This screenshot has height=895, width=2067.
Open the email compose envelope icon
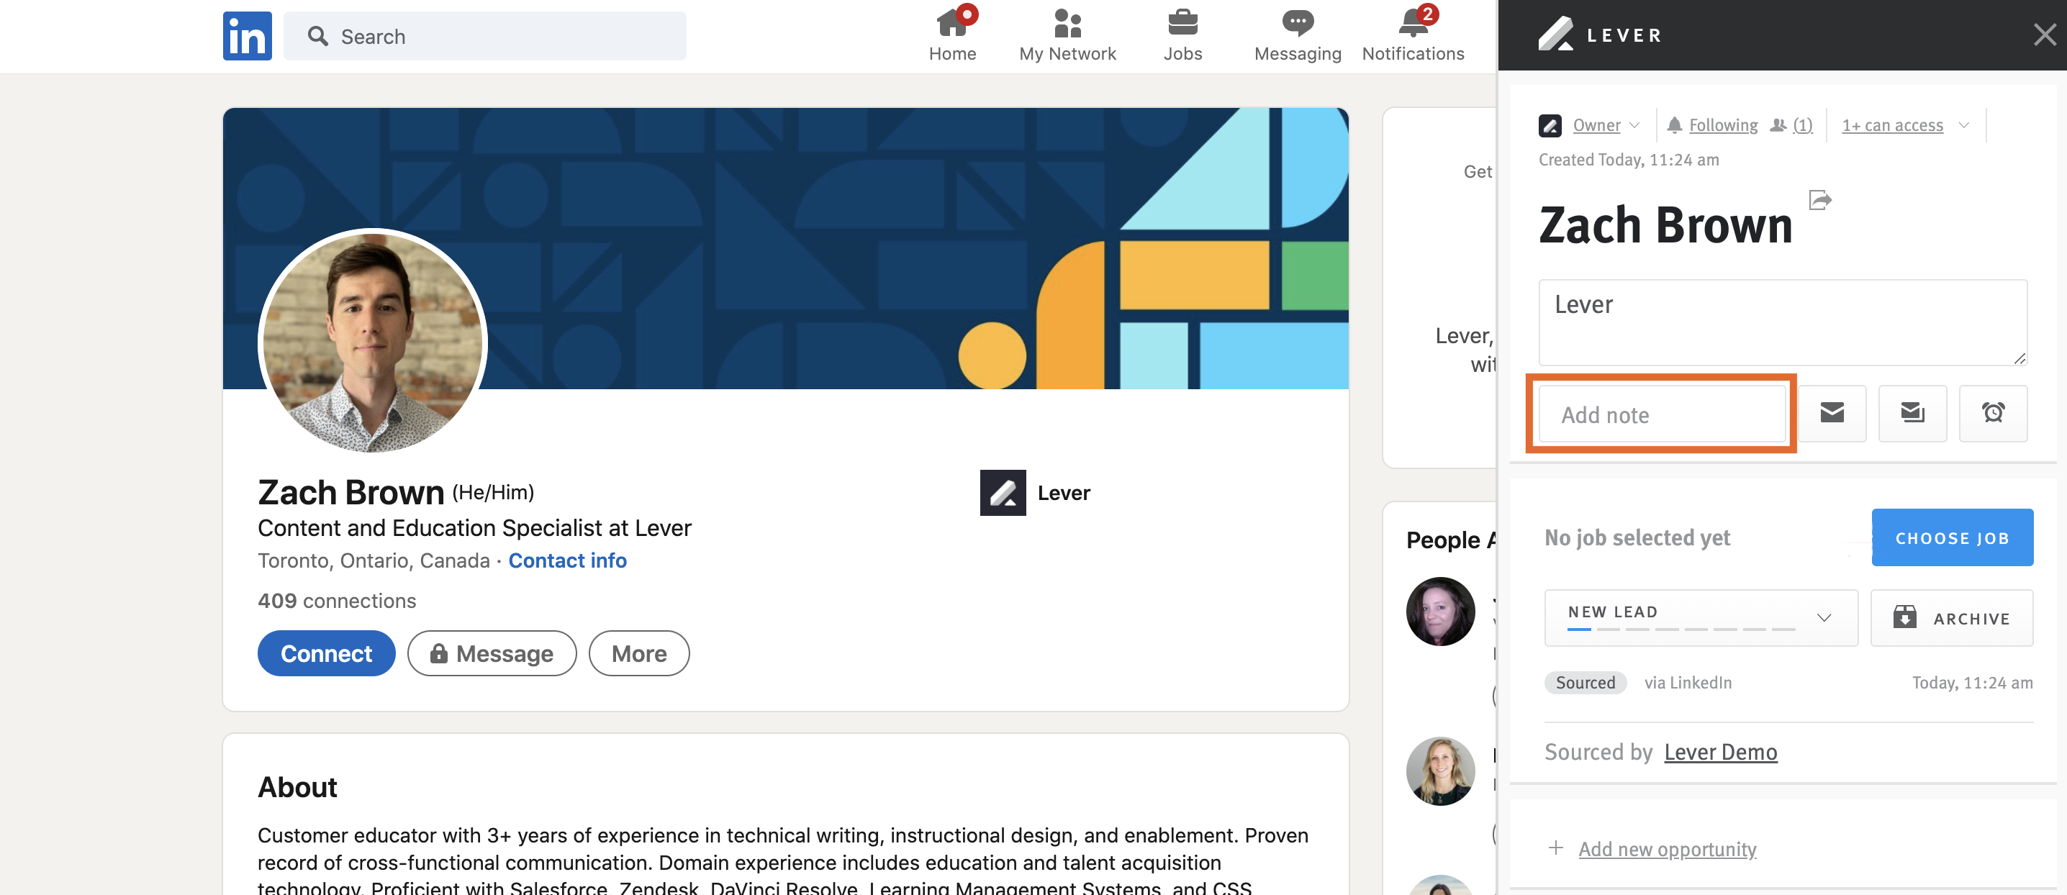pos(1832,414)
